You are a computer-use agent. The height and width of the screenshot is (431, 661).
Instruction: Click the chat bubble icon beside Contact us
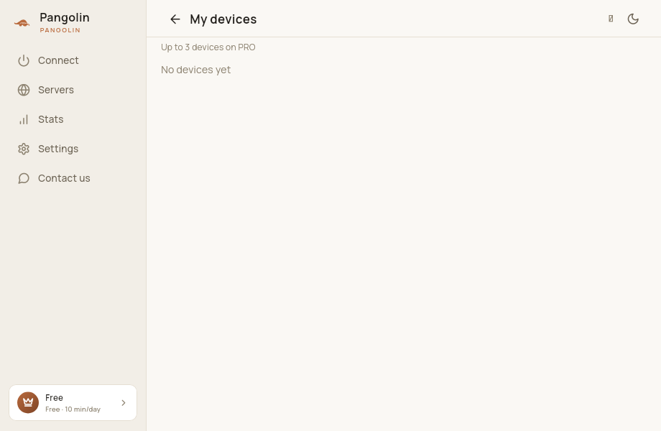pyautogui.click(x=24, y=179)
